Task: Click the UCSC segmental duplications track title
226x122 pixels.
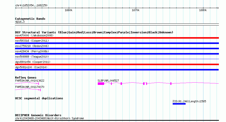Action: (39, 98)
